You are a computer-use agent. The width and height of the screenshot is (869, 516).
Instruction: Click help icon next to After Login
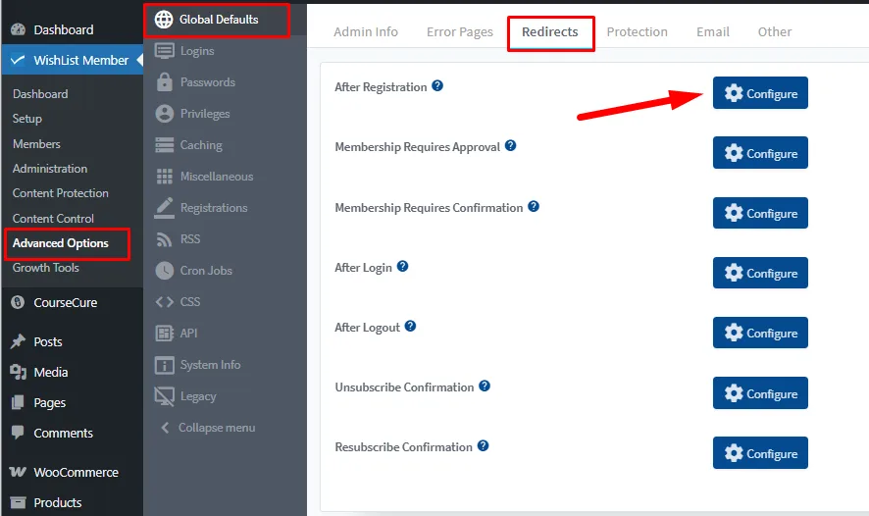coord(402,267)
